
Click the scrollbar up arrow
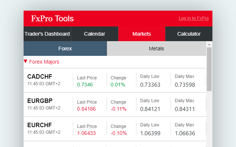pos(209,44)
